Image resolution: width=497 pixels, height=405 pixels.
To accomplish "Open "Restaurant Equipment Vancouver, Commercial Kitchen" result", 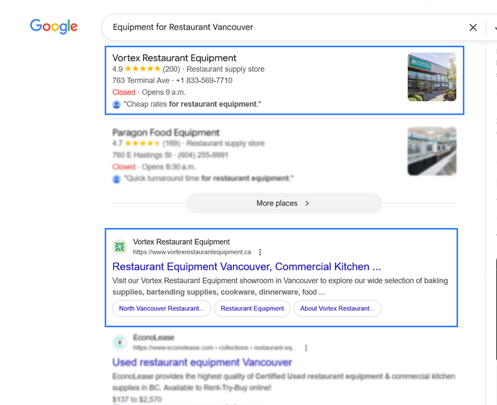I will tap(246, 266).
